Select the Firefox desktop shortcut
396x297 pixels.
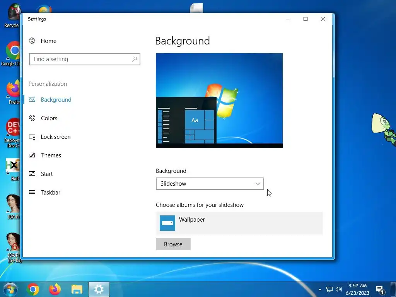[x=13, y=92]
